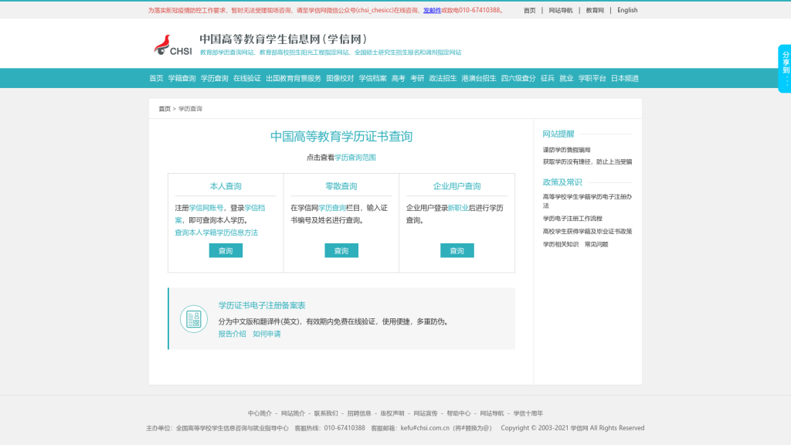This screenshot has width=791, height=445.
Task: Go to 在线验证 in the navigation bar
Action: point(247,78)
